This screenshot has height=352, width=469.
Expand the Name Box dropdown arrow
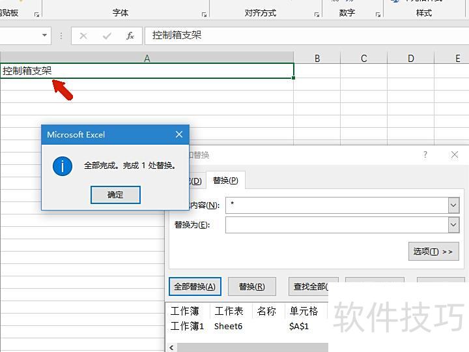pos(44,36)
